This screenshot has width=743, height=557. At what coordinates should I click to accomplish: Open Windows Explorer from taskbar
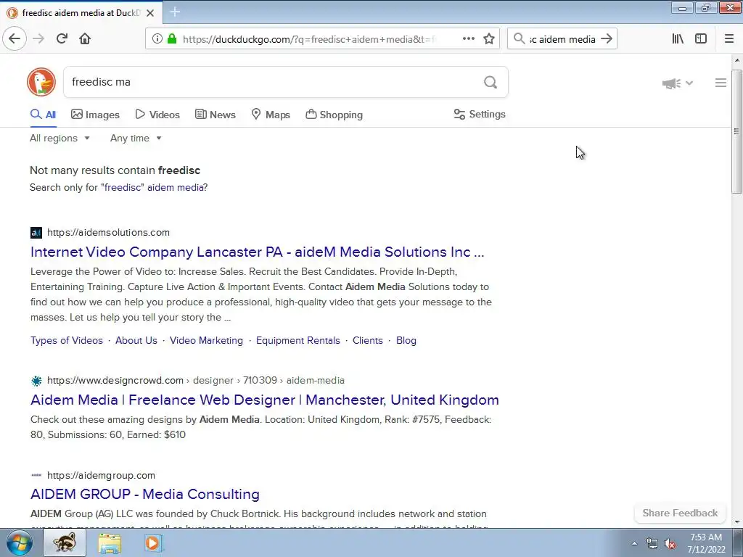[110, 542]
